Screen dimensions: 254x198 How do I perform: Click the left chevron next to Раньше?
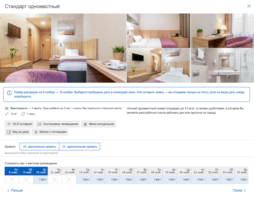pyautogui.click(x=8, y=190)
